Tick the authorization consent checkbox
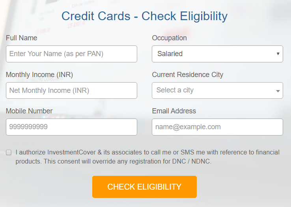Screen dimensions: 291x207 pos(9,152)
